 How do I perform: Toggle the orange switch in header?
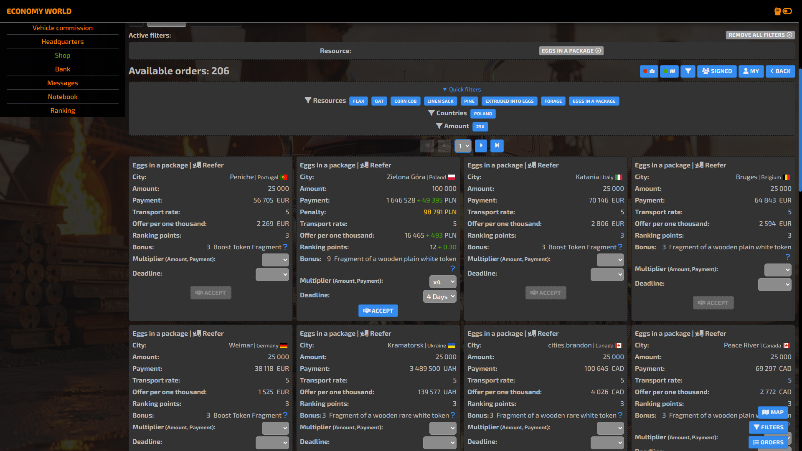click(x=787, y=11)
